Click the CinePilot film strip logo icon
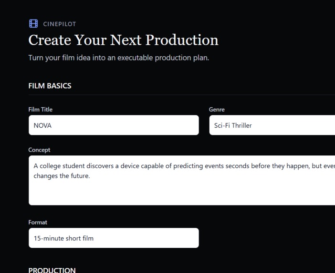The width and height of the screenshot is (335, 273). 33,23
